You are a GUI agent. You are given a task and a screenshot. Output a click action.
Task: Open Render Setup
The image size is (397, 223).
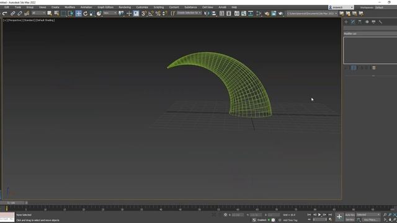click(267, 14)
